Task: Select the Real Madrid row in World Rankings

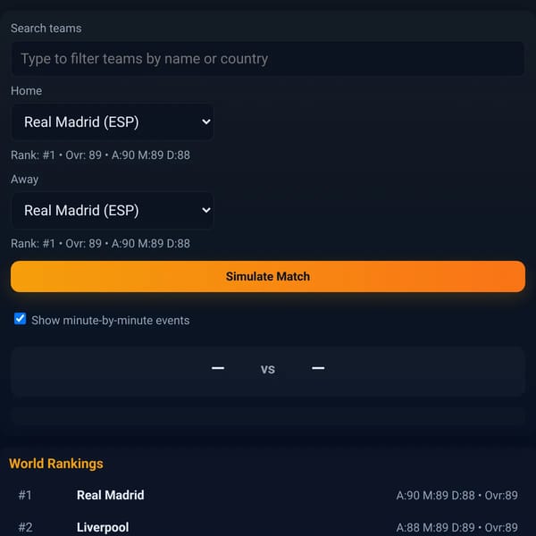Action: 268,495
